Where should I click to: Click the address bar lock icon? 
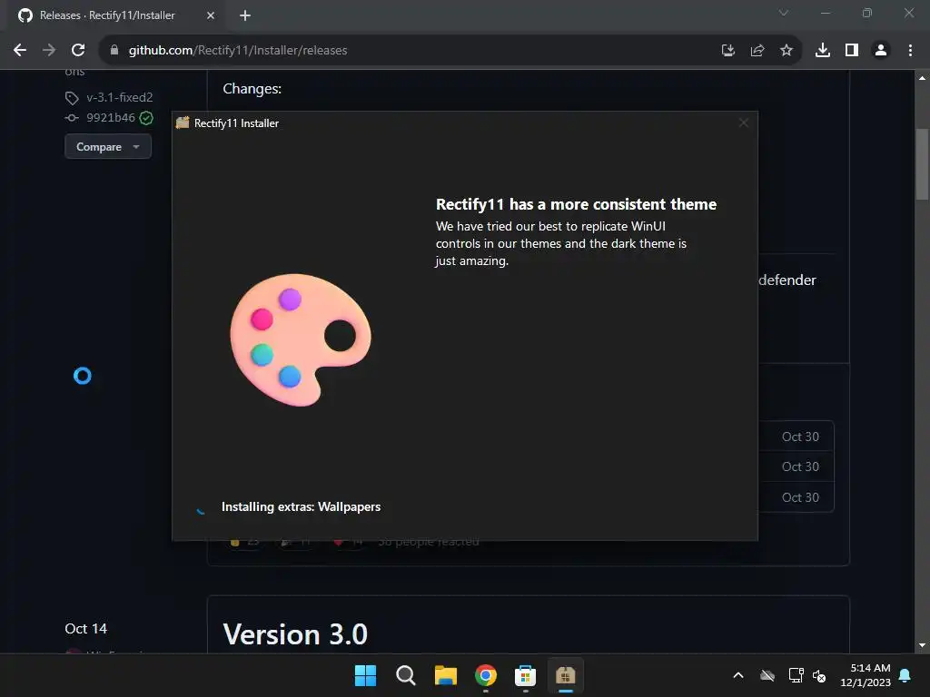(114, 51)
